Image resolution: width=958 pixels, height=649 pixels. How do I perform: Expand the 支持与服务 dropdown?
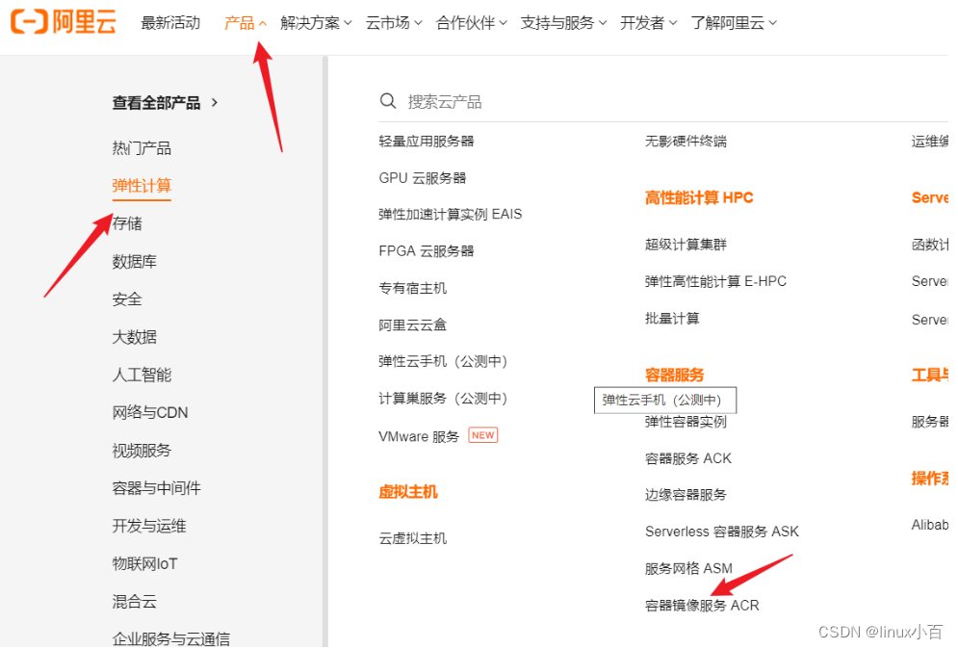tap(563, 22)
